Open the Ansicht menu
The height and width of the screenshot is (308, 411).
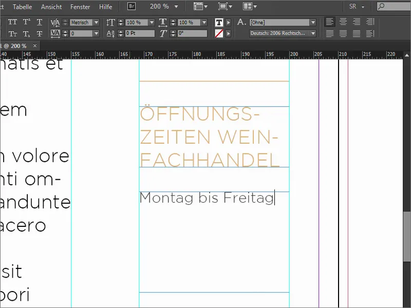51,7
